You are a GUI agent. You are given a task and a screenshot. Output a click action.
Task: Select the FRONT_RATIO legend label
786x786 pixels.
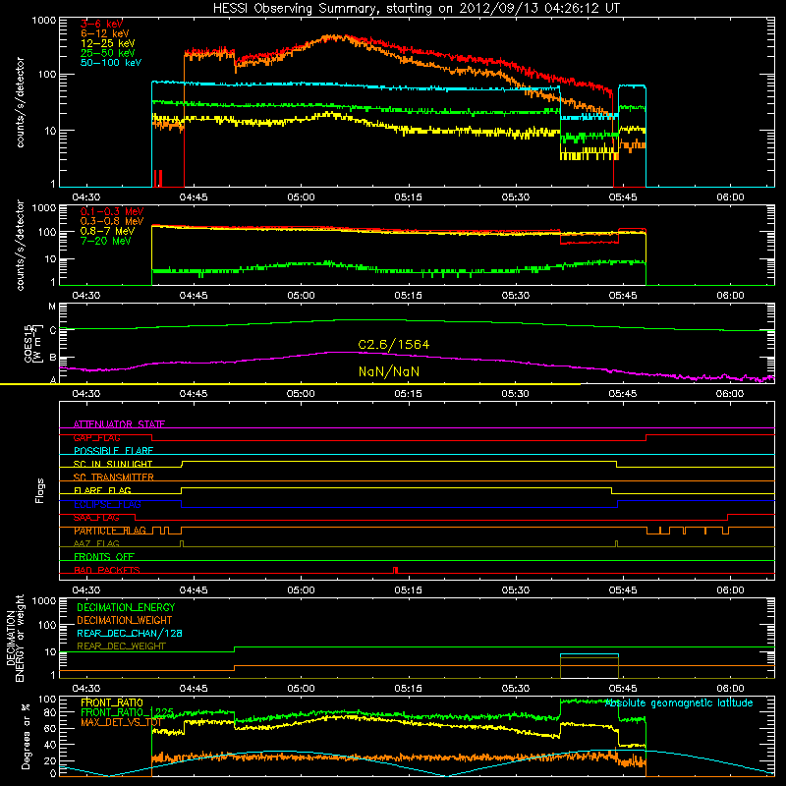coord(112,702)
